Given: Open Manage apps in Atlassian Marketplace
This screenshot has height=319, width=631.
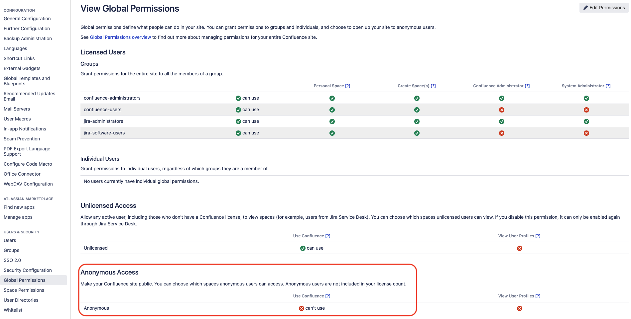Looking at the screenshot, I should pos(18,217).
